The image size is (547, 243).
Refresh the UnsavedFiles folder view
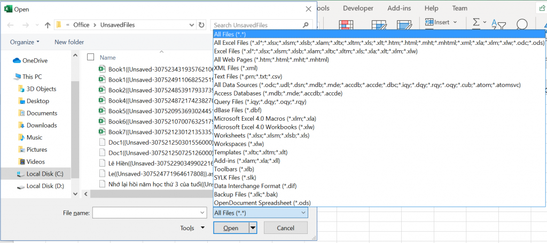pyautogui.click(x=201, y=25)
